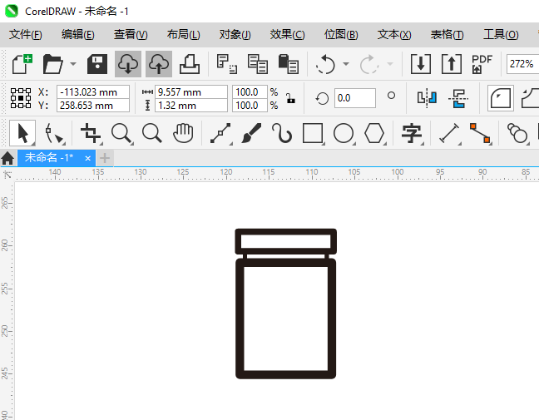Toggle the round corner option
This screenshot has height=420, width=539.
[x=501, y=98]
